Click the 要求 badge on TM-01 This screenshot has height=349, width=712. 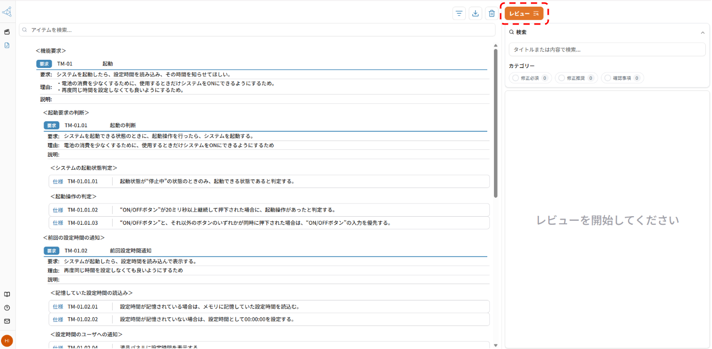(x=44, y=64)
